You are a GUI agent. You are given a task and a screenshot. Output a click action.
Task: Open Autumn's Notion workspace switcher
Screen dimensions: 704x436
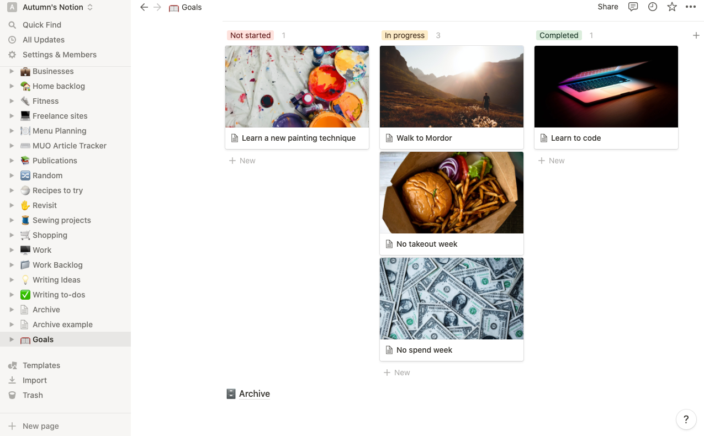coord(51,7)
